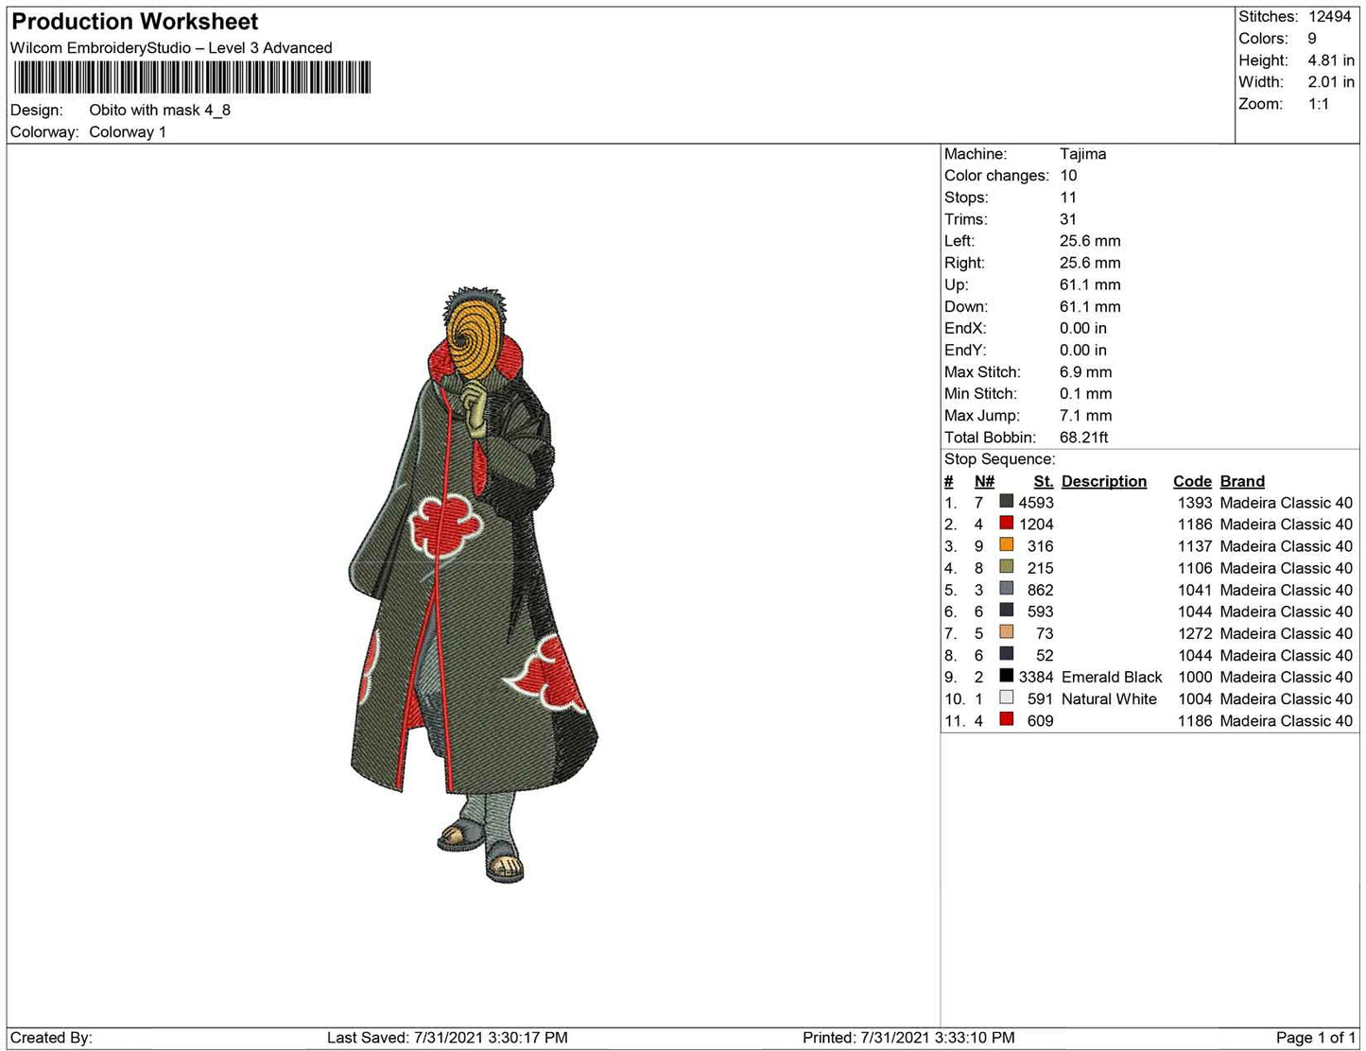Click the N# column header
The width and height of the screenshot is (1366, 1051).
(984, 481)
